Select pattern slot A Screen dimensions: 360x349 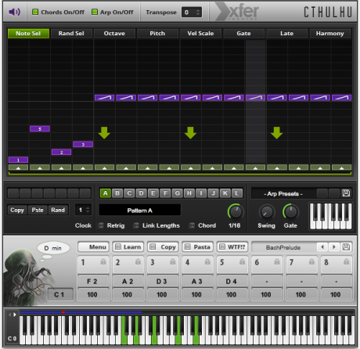pos(106,193)
